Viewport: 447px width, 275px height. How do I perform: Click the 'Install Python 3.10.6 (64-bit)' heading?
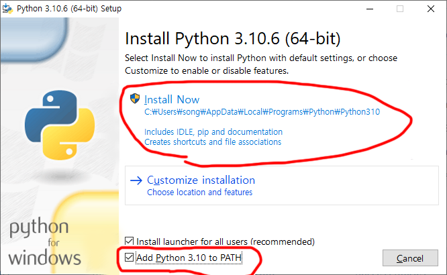233,39
